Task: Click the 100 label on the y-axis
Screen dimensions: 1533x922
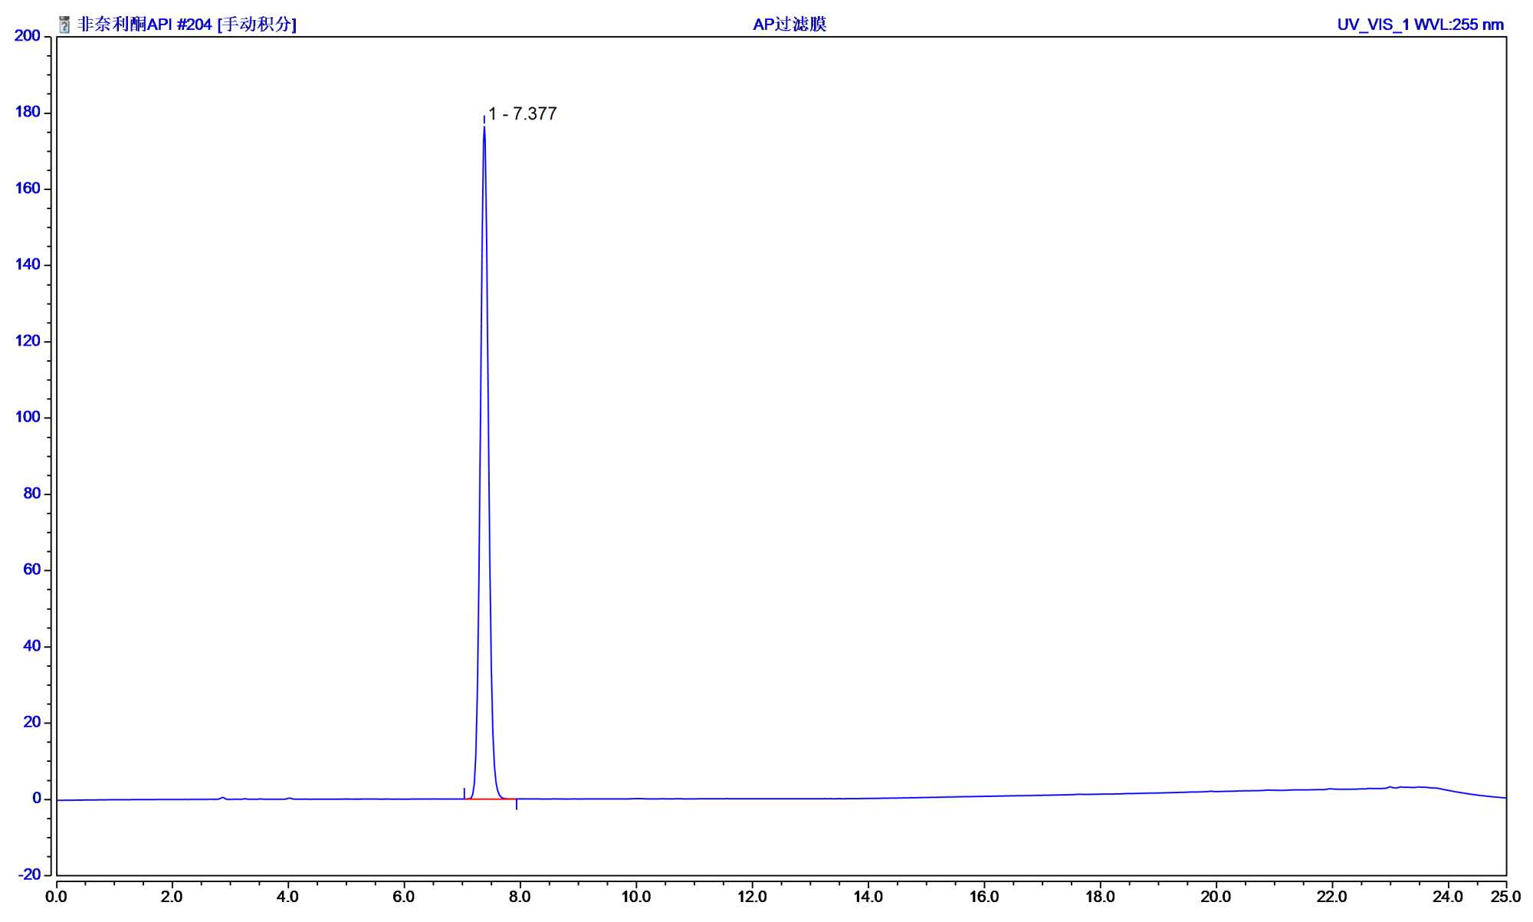Action: (28, 417)
